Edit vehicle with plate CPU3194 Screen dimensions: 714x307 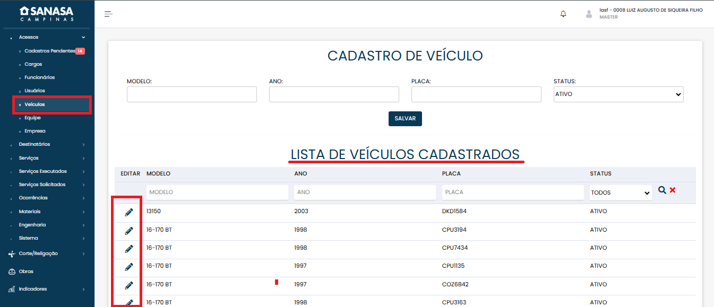128,231
